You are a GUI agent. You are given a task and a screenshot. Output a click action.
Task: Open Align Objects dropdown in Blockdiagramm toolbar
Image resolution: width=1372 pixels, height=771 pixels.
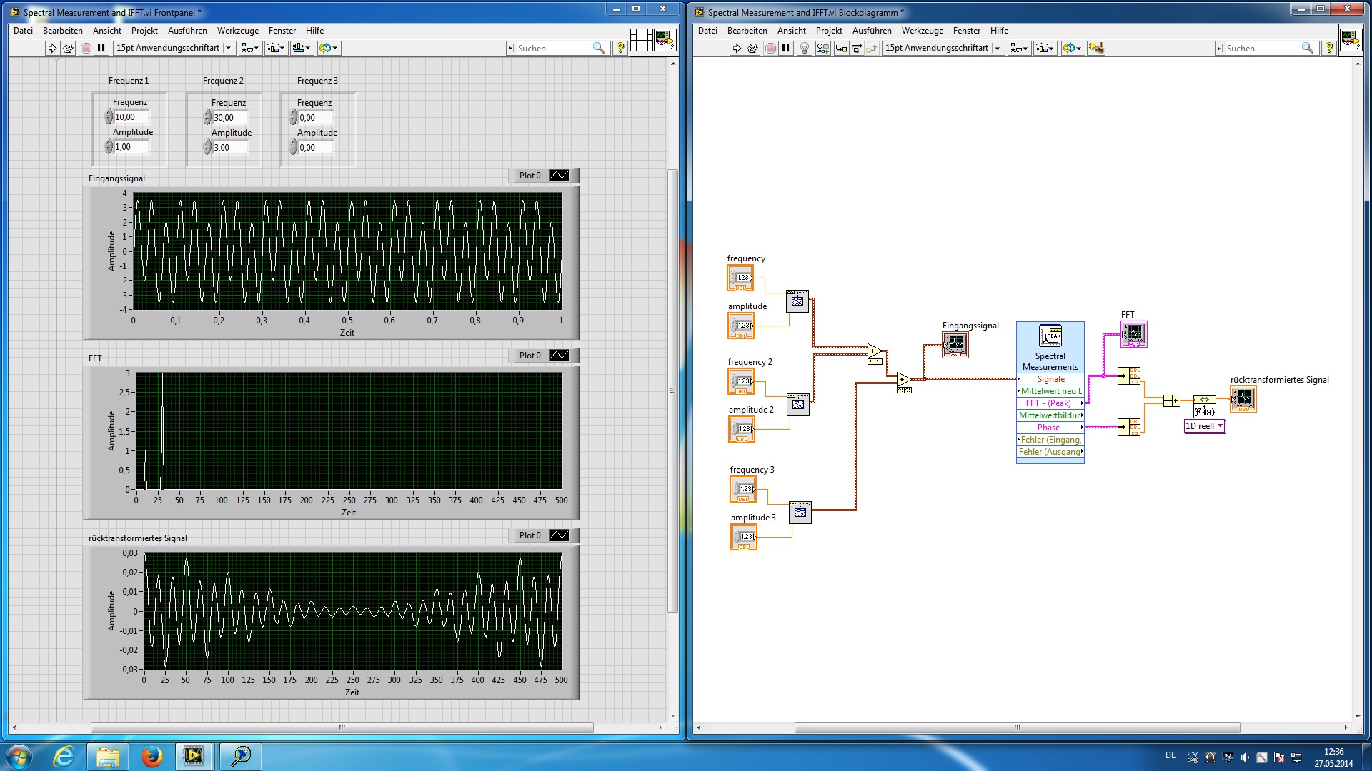coord(1019,48)
